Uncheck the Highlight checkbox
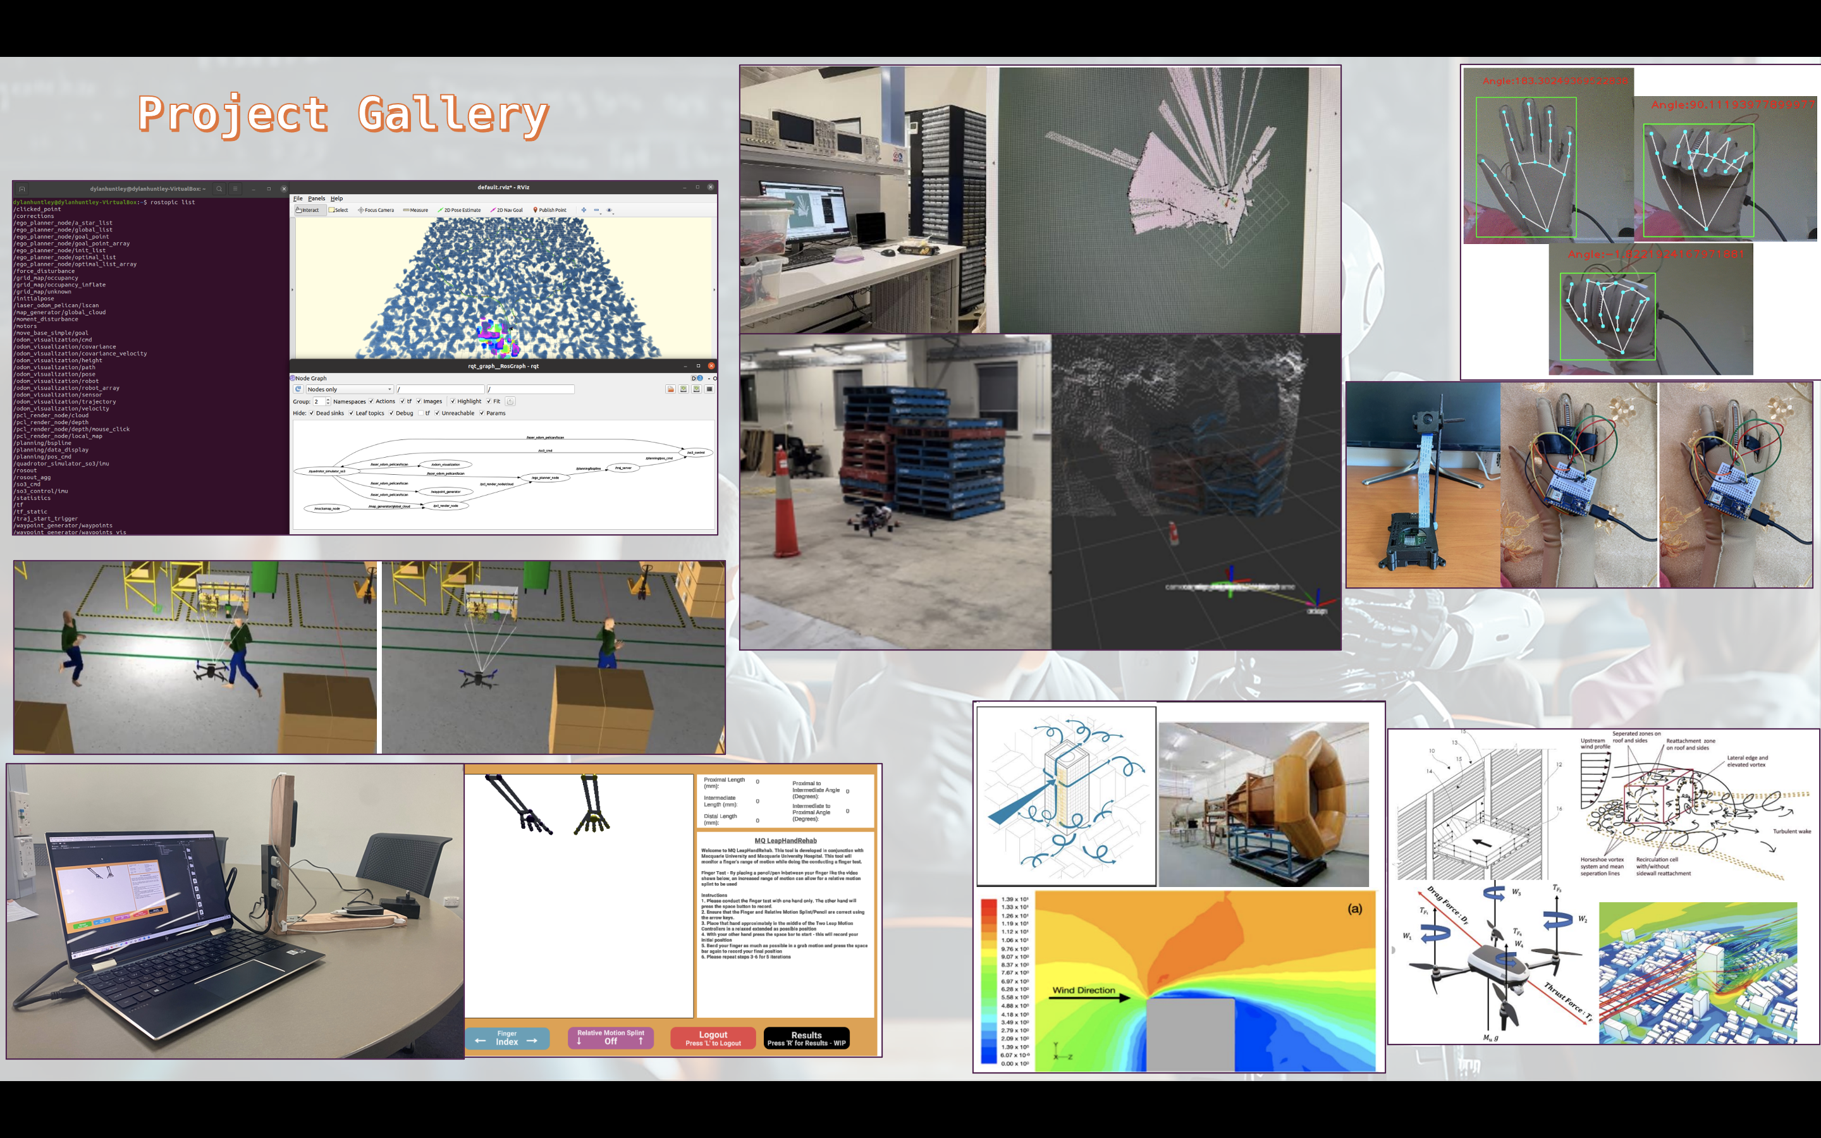 pyautogui.click(x=453, y=401)
